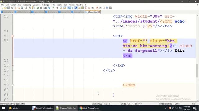Click the Replace toolbar icon
This screenshot has height=111, width=199.
[x=49, y=8]
